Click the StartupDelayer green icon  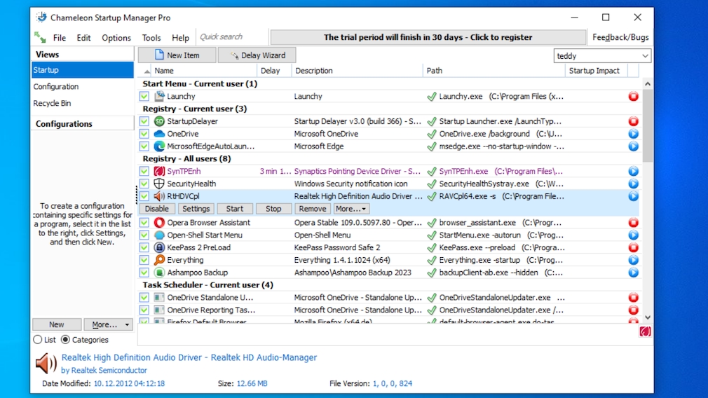tap(159, 121)
